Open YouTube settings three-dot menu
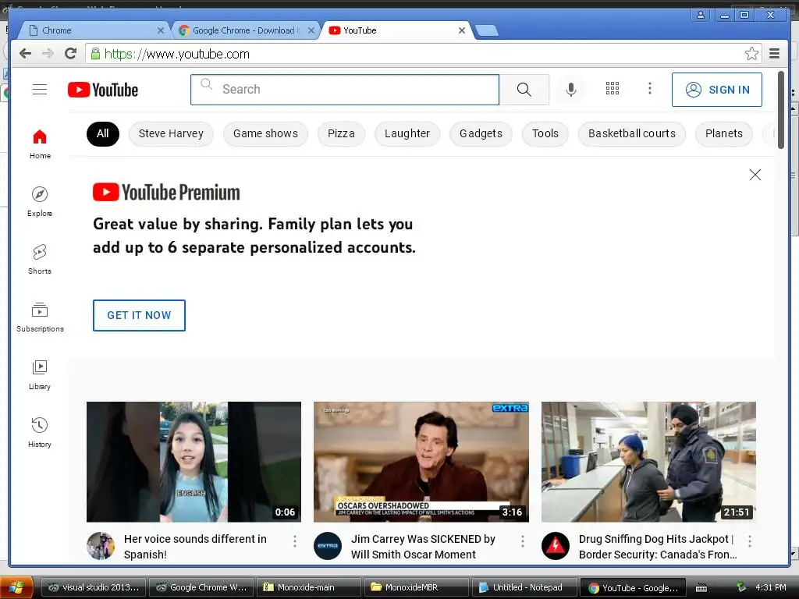799x599 pixels. click(650, 89)
